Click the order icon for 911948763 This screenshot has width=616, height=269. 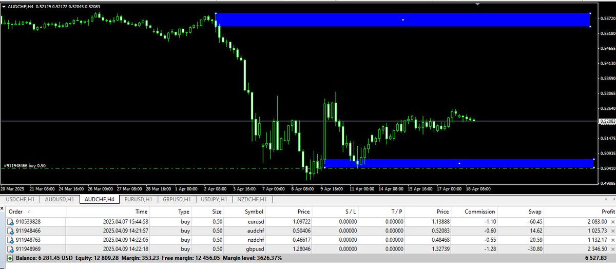click(11, 240)
